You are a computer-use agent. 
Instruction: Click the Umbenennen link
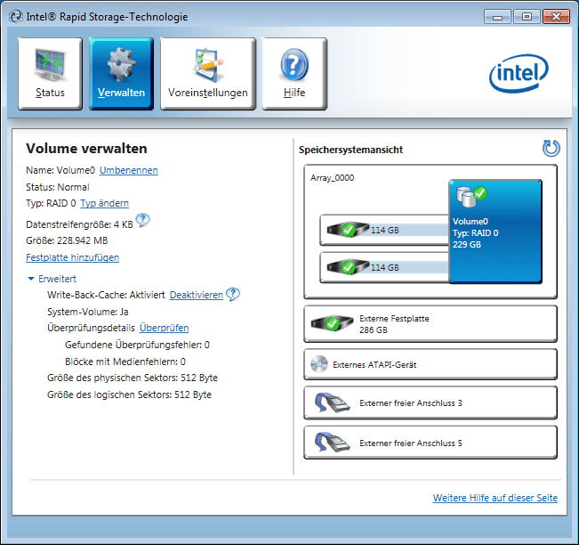click(x=128, y=170)
